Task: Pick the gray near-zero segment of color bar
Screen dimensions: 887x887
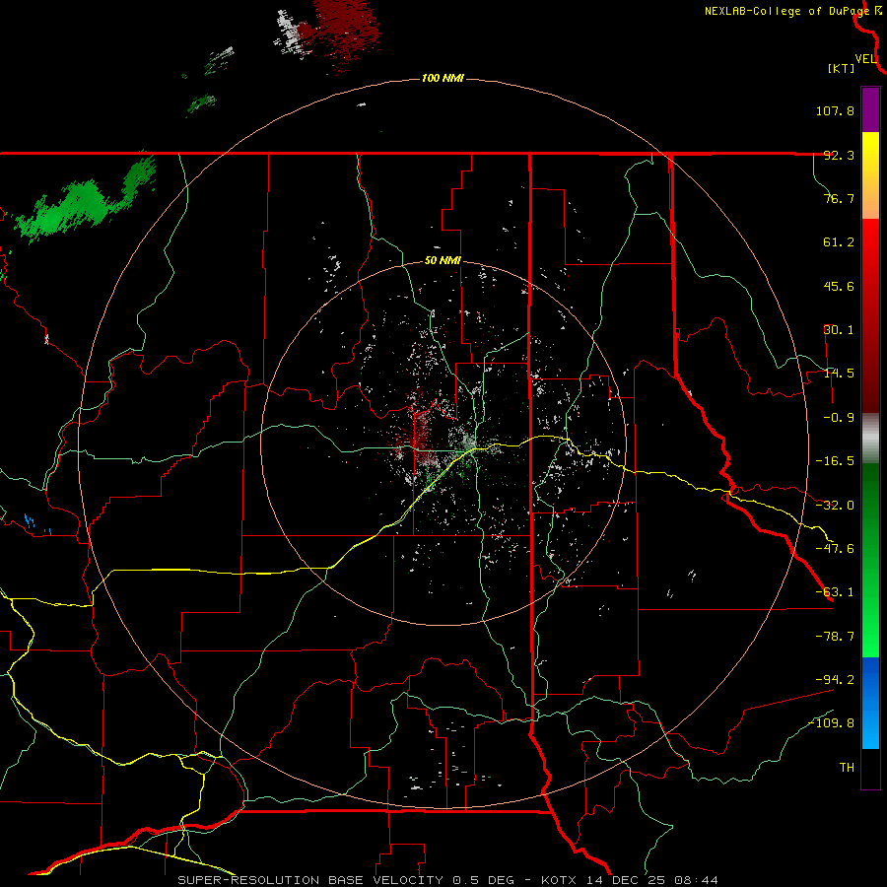Action: point(870,439)
